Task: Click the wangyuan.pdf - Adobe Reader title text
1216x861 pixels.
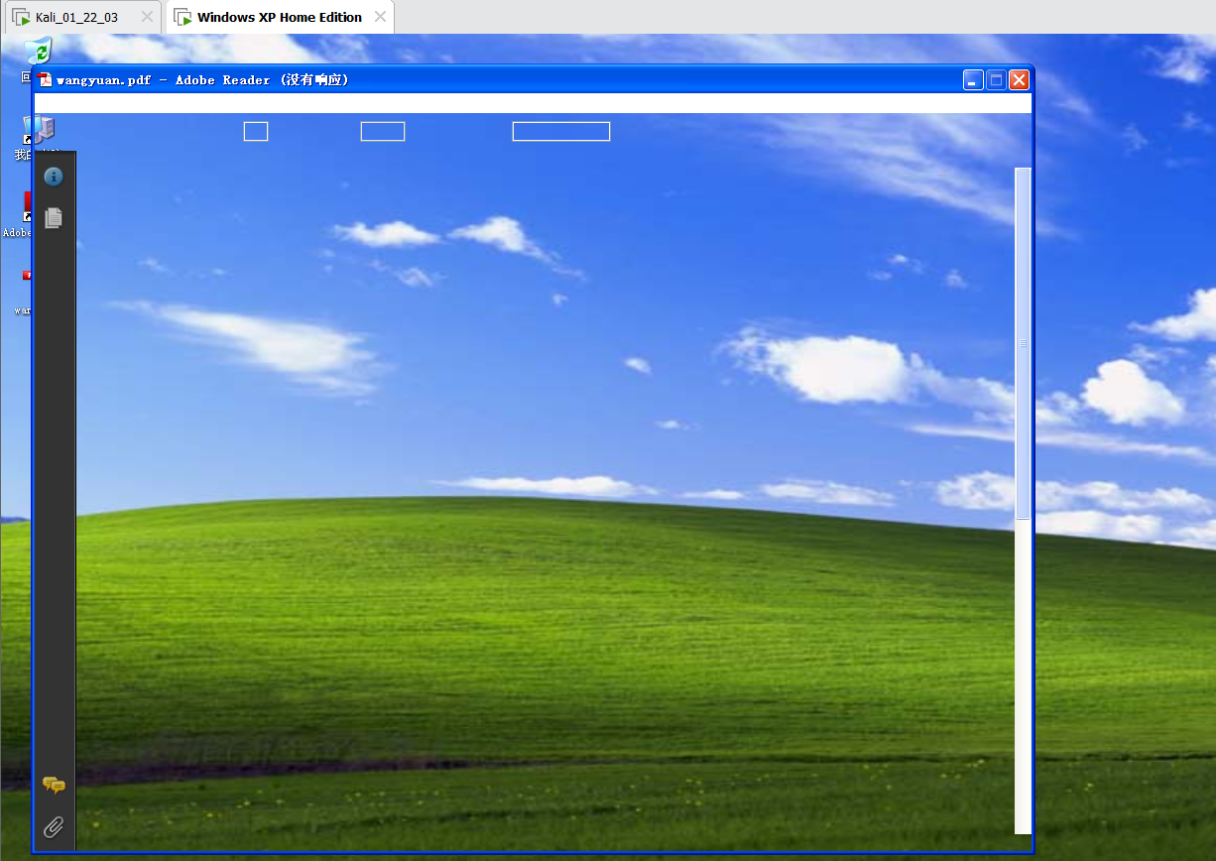Action: (x=202, y=80)
